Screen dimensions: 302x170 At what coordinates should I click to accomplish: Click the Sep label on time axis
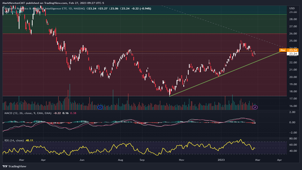coord(142,160)
